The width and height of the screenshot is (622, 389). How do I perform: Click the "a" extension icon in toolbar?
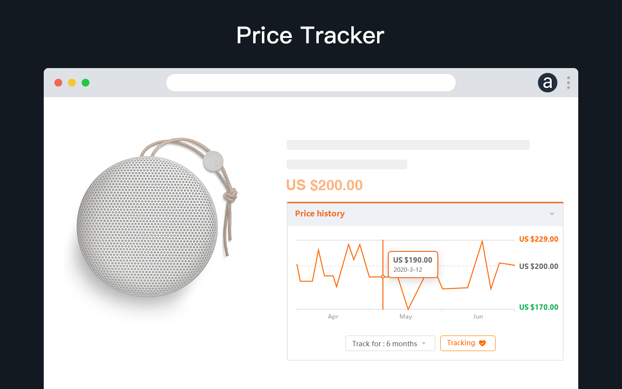click(548, 83)
